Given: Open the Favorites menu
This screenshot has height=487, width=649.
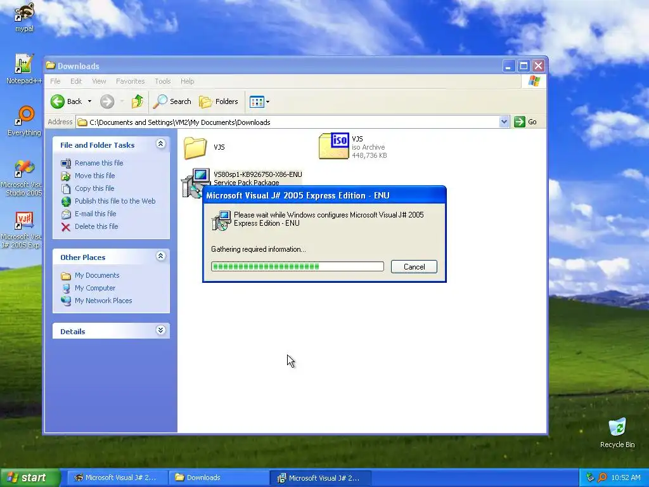Looking at the screenshot, I should click(130, 81).
